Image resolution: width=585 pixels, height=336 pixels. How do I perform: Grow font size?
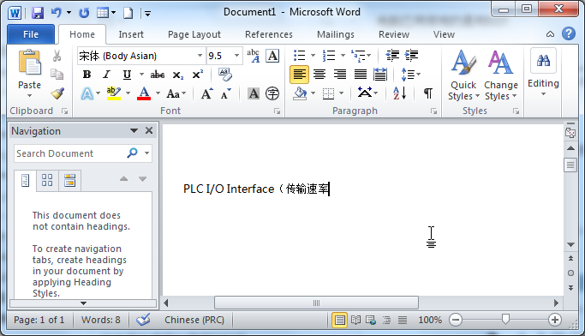pyautogui.click(x=206, y=93)
